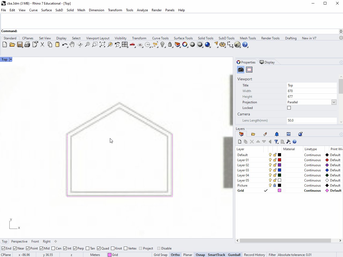
Task: Toggle the SmartTrack status bar button
Action: click(216, 255)
